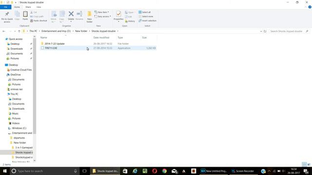Click History in the ribbon
Image resolution: width=312 pixels, height=175 pixels.
pyautogui.click(x=130, y=21)
